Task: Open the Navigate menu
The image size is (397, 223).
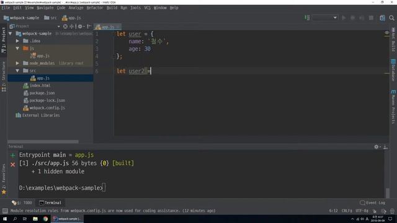Action: [45, 8]
